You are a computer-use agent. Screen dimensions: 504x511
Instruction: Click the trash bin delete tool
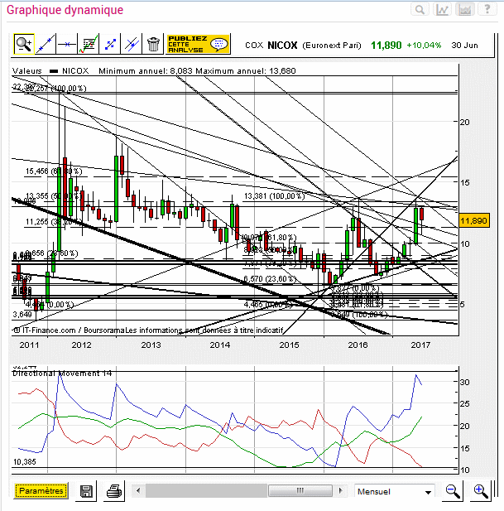[x=153, y=44]
